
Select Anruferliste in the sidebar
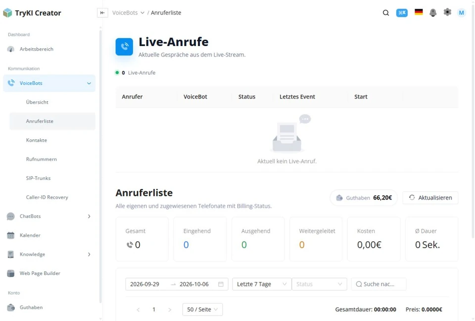pyautogui.click(x=52, y=121)
